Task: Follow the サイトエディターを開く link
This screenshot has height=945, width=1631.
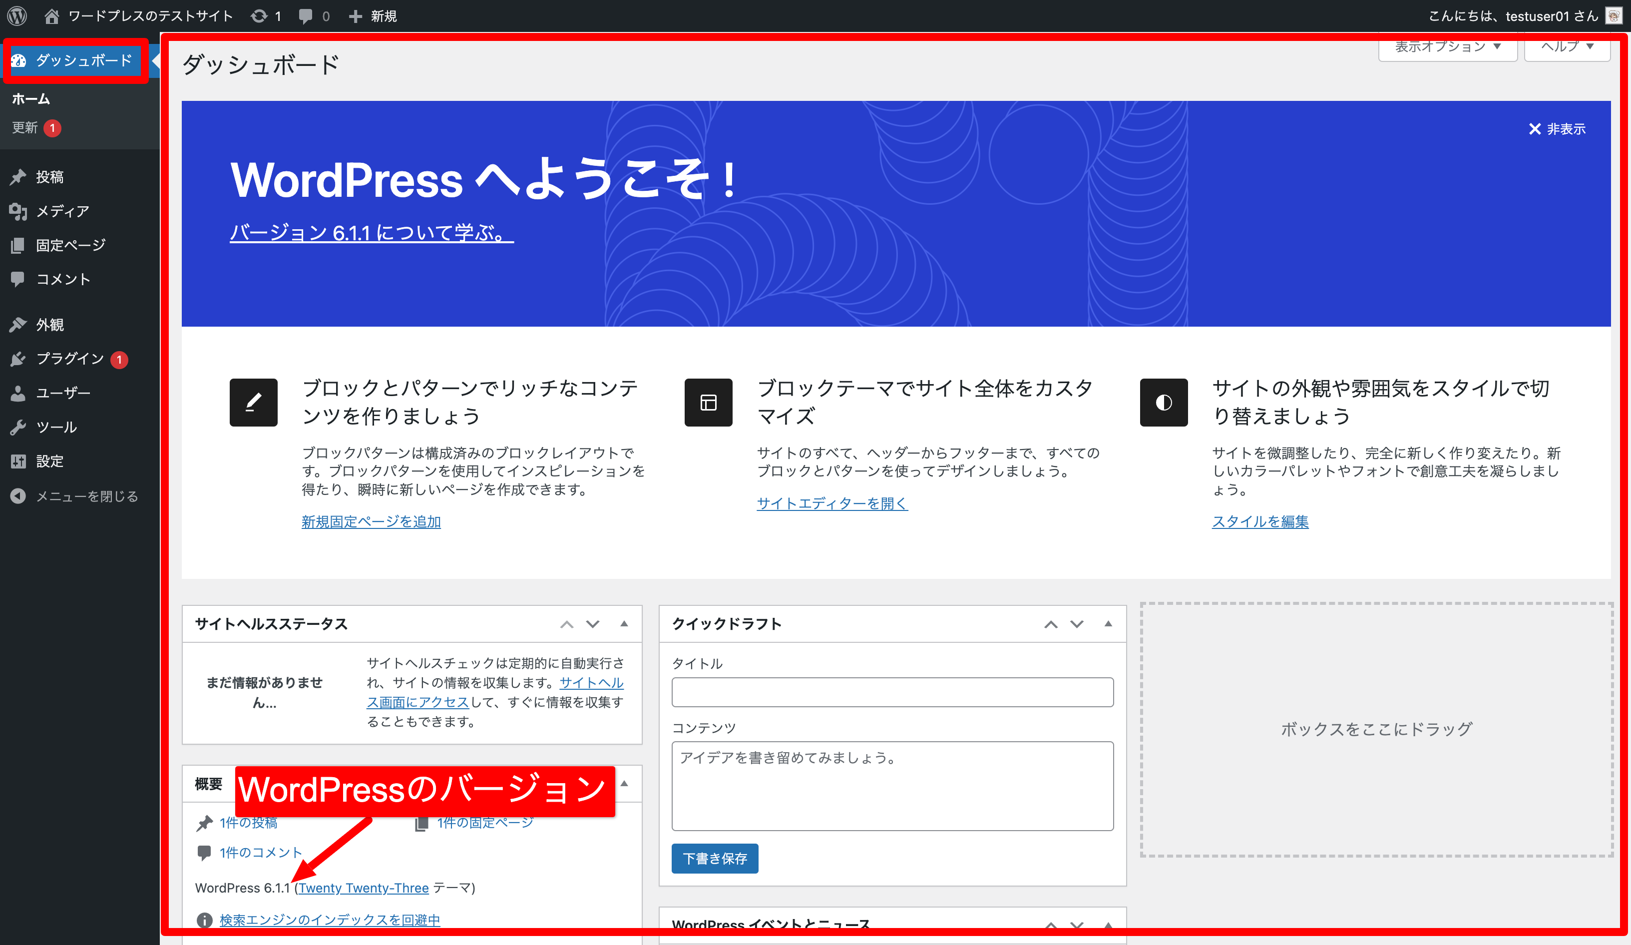Action: (x=832, y=503)
